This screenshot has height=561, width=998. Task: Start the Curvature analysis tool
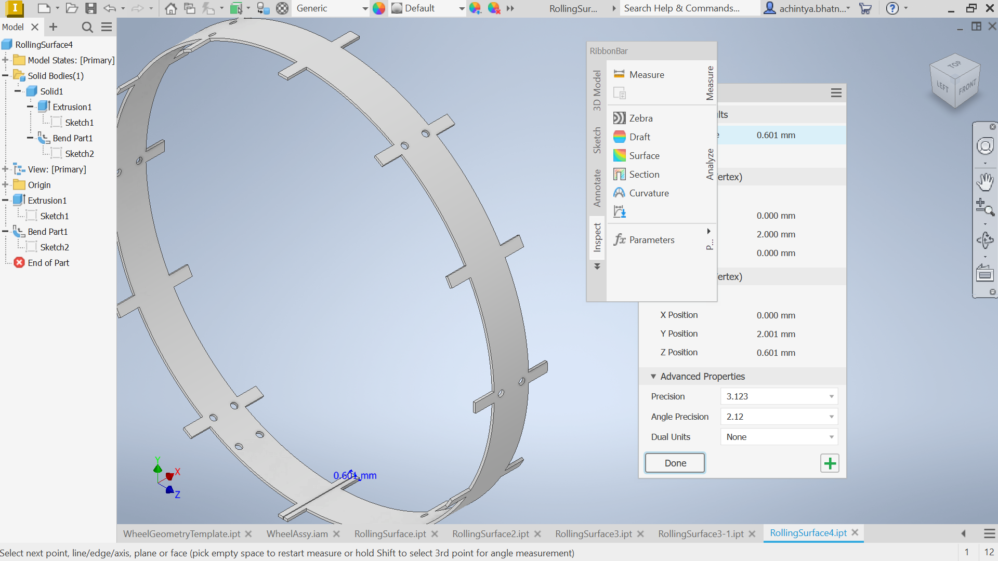pos(649,193)
